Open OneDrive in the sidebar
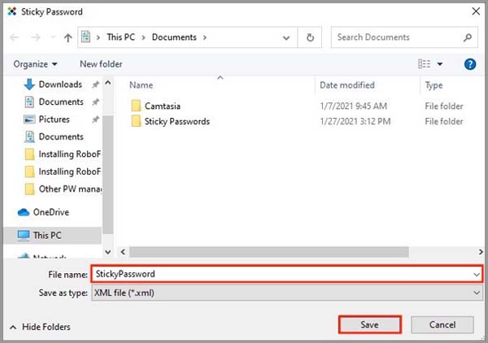Image resolution: width=488 pixels, height=343 pixels. [43, 212]
